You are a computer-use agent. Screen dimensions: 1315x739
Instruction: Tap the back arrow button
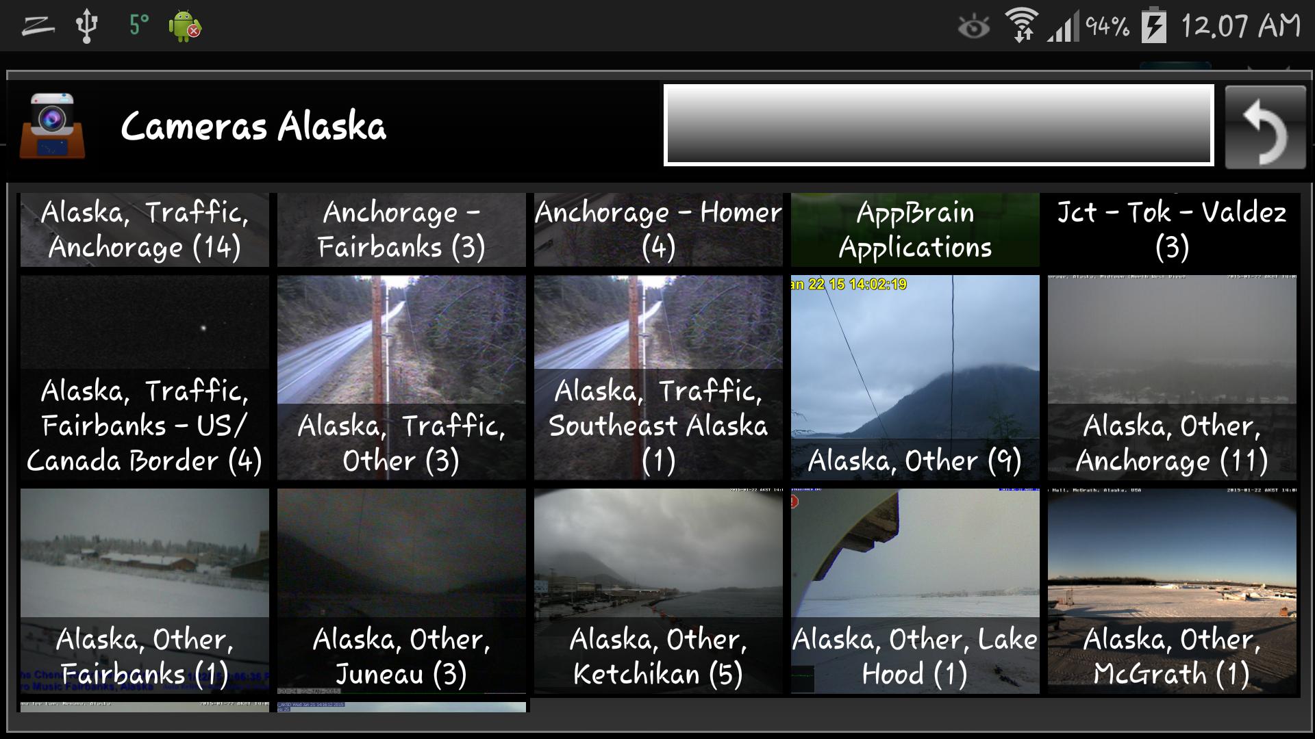click(x=1265, y=127)
